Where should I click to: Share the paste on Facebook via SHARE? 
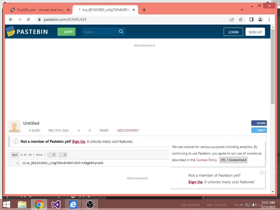click(x=259, y=123)
